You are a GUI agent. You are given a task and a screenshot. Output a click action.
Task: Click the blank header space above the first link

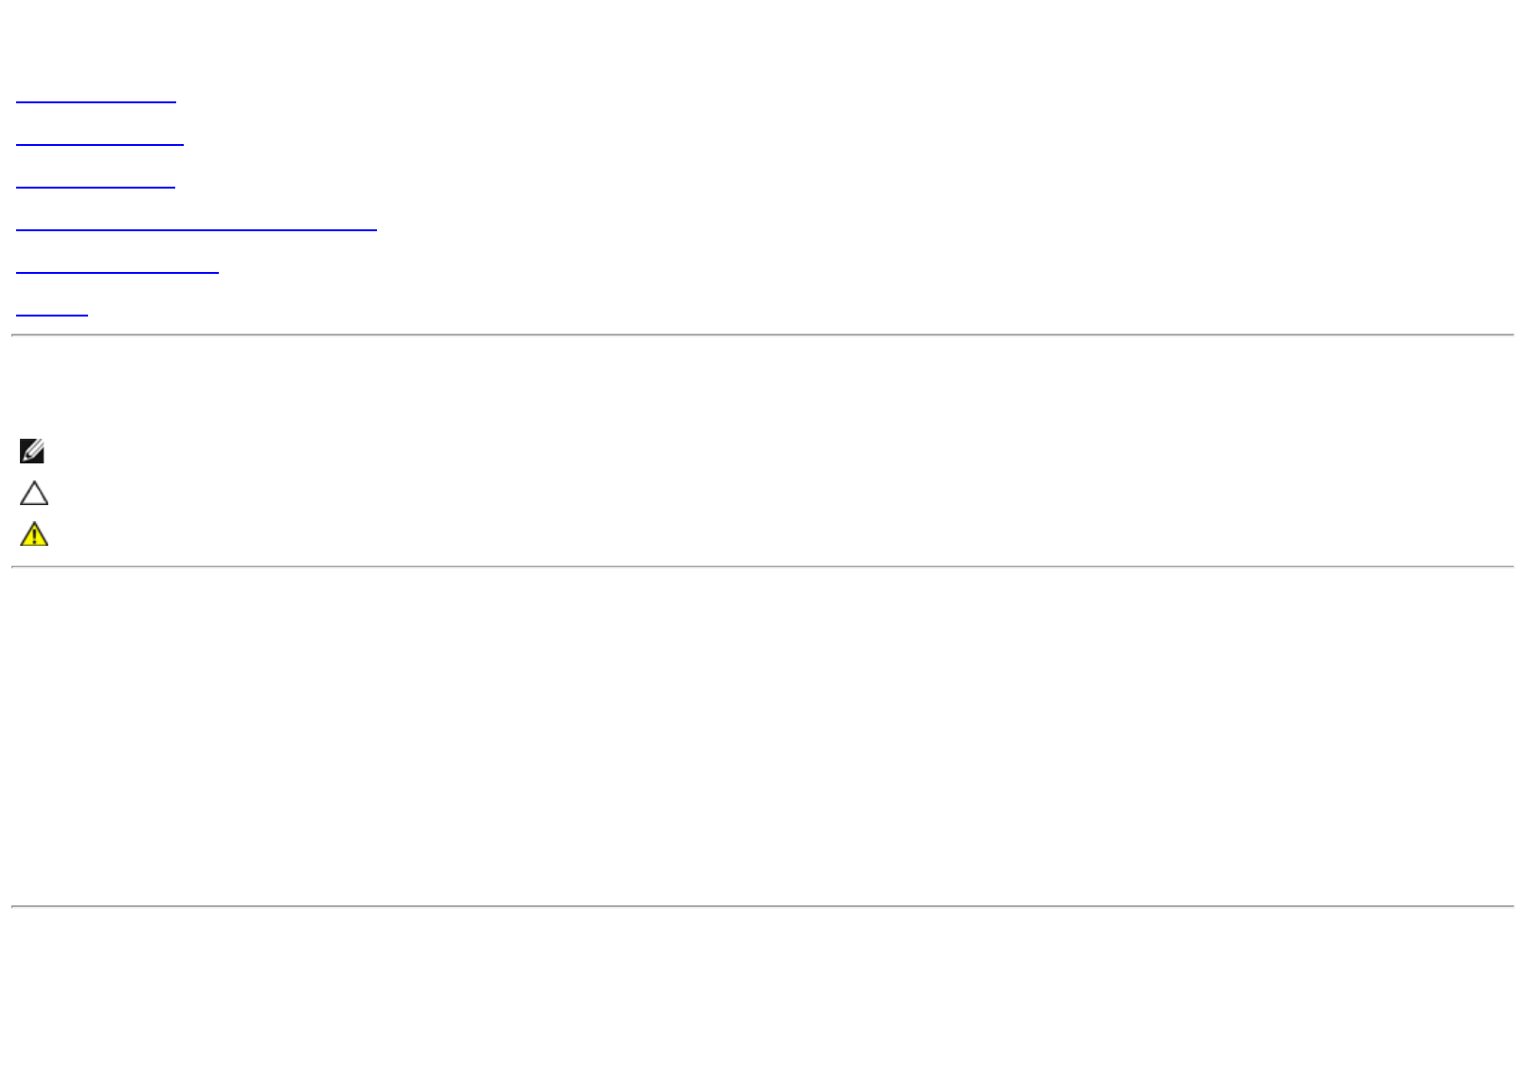coord(763,43)
